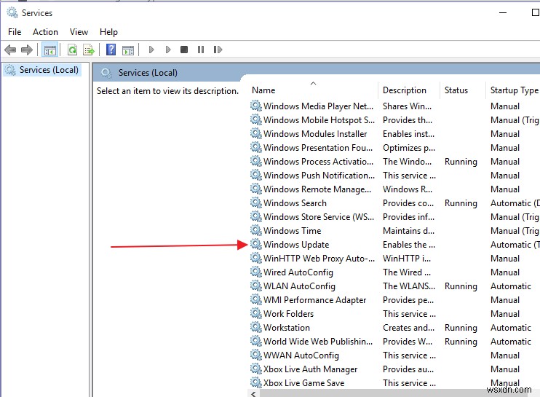Click Running status of Windows Search

tap(461, 203)
